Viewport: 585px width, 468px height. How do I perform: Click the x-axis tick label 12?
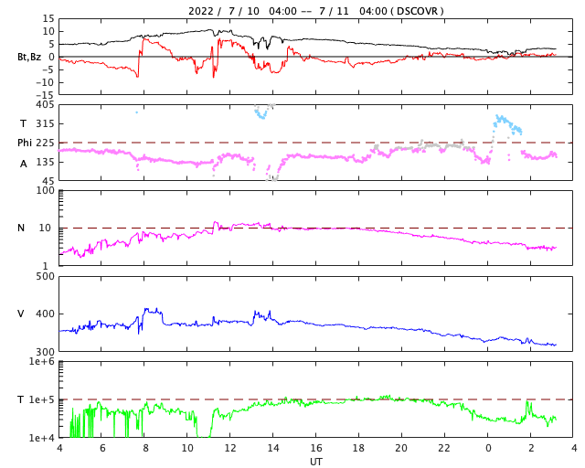pyautogui.click(x=230, y=449)
